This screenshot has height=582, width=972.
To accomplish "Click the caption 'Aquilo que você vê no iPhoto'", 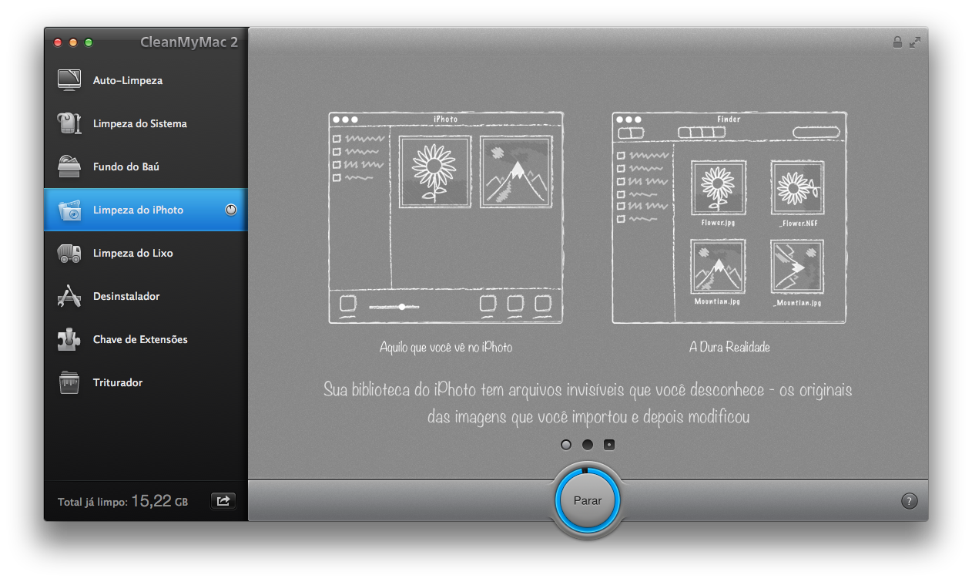I will click(446, 348).
